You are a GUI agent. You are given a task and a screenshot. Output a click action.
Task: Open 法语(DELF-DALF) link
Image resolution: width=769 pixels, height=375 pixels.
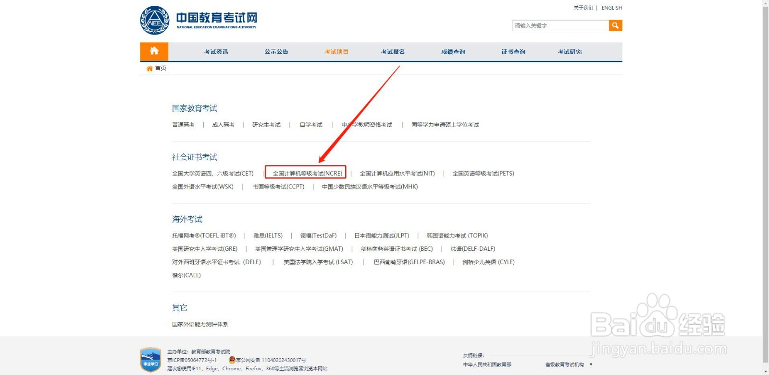click(473, 249)
